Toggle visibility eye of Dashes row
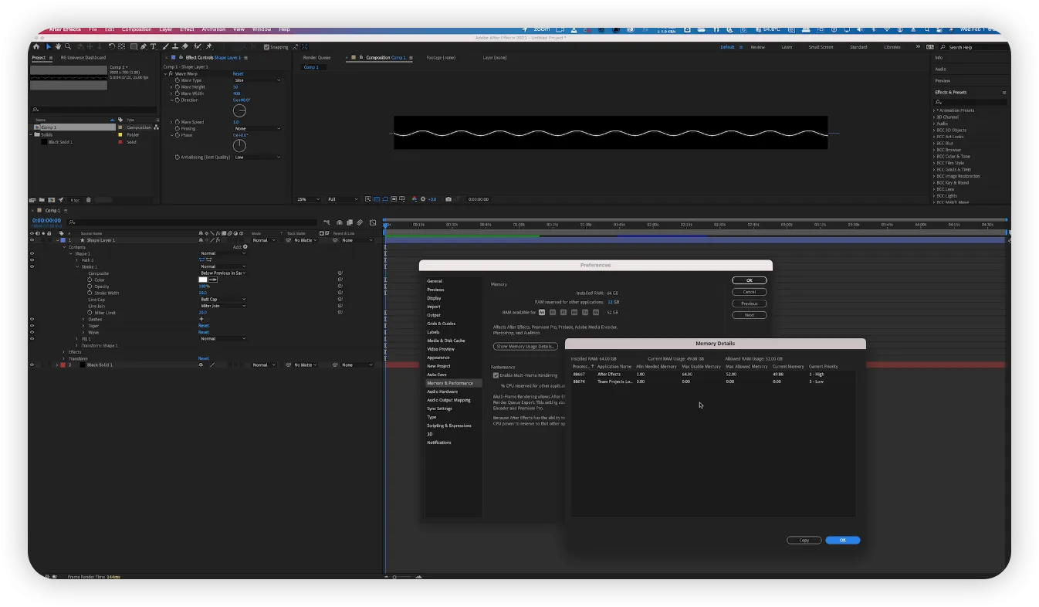The width and height of the screenshot is (1039, 607). pyautogui.click(x=32, y=319)
